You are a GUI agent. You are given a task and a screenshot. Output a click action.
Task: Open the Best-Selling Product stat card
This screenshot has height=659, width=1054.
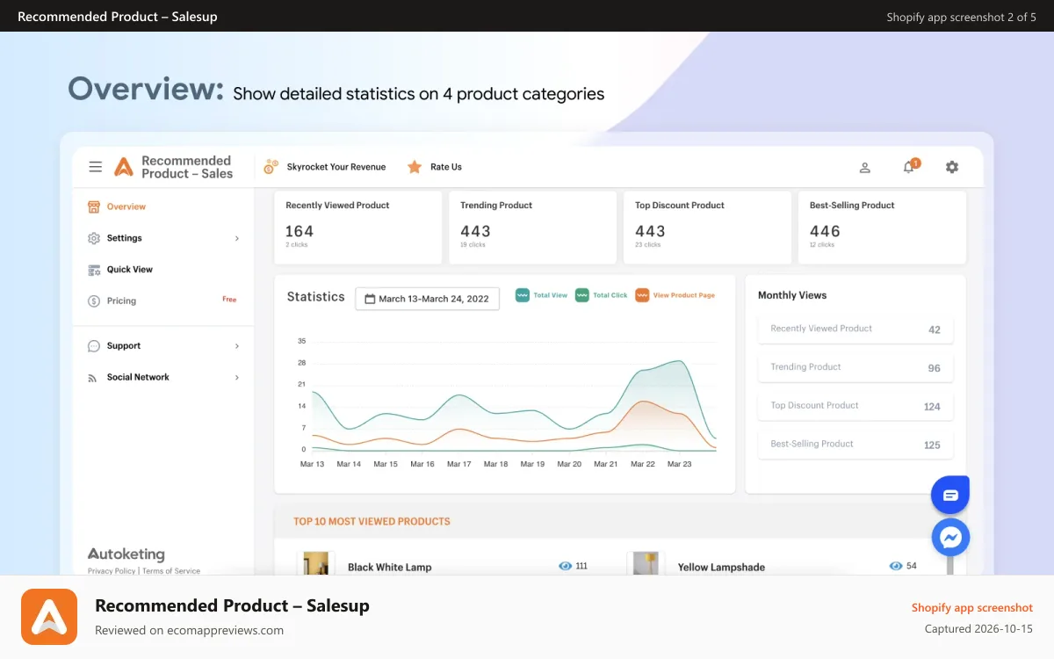click(x=883, y=228)
